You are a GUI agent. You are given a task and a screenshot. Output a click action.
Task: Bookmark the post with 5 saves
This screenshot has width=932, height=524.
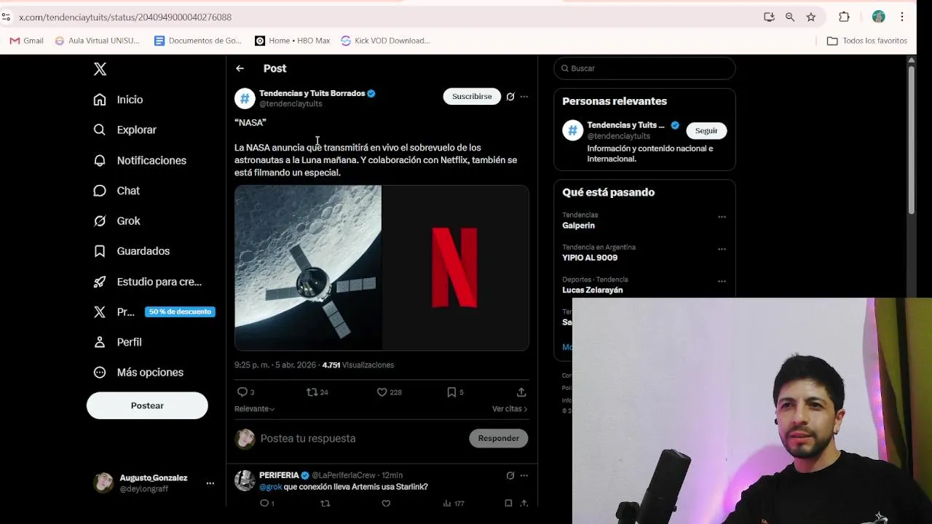click(x=455, y=392)
